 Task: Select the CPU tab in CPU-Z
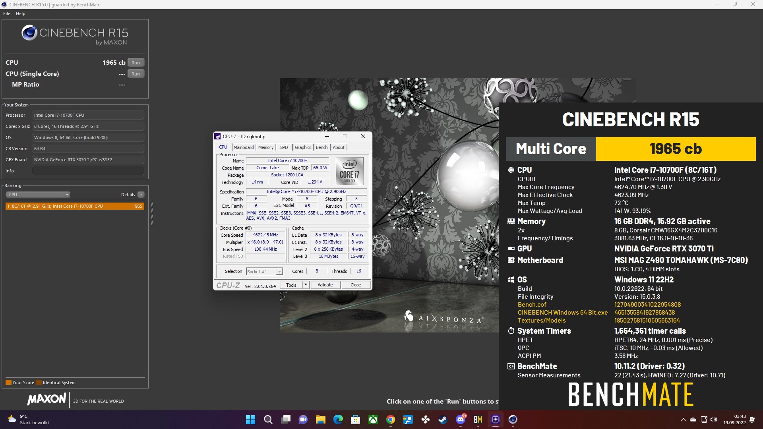[x=223, y=147]
